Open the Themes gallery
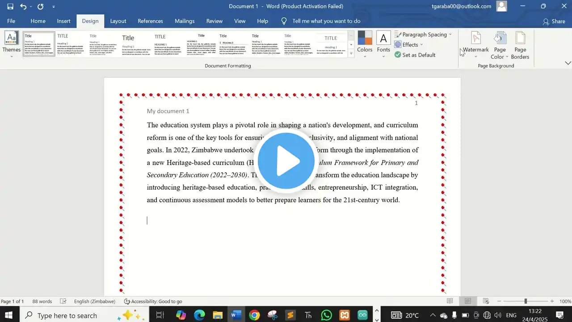 point(12,44)
